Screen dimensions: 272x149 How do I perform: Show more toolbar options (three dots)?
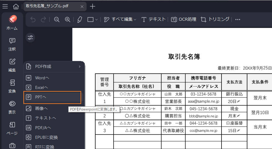click(x=238, y=20)
